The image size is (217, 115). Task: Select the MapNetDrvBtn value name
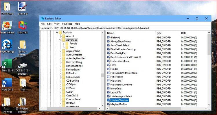[x=118, y=104]
